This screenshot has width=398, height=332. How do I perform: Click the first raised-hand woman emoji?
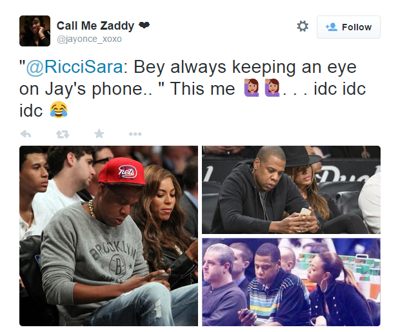click(252, 88)
